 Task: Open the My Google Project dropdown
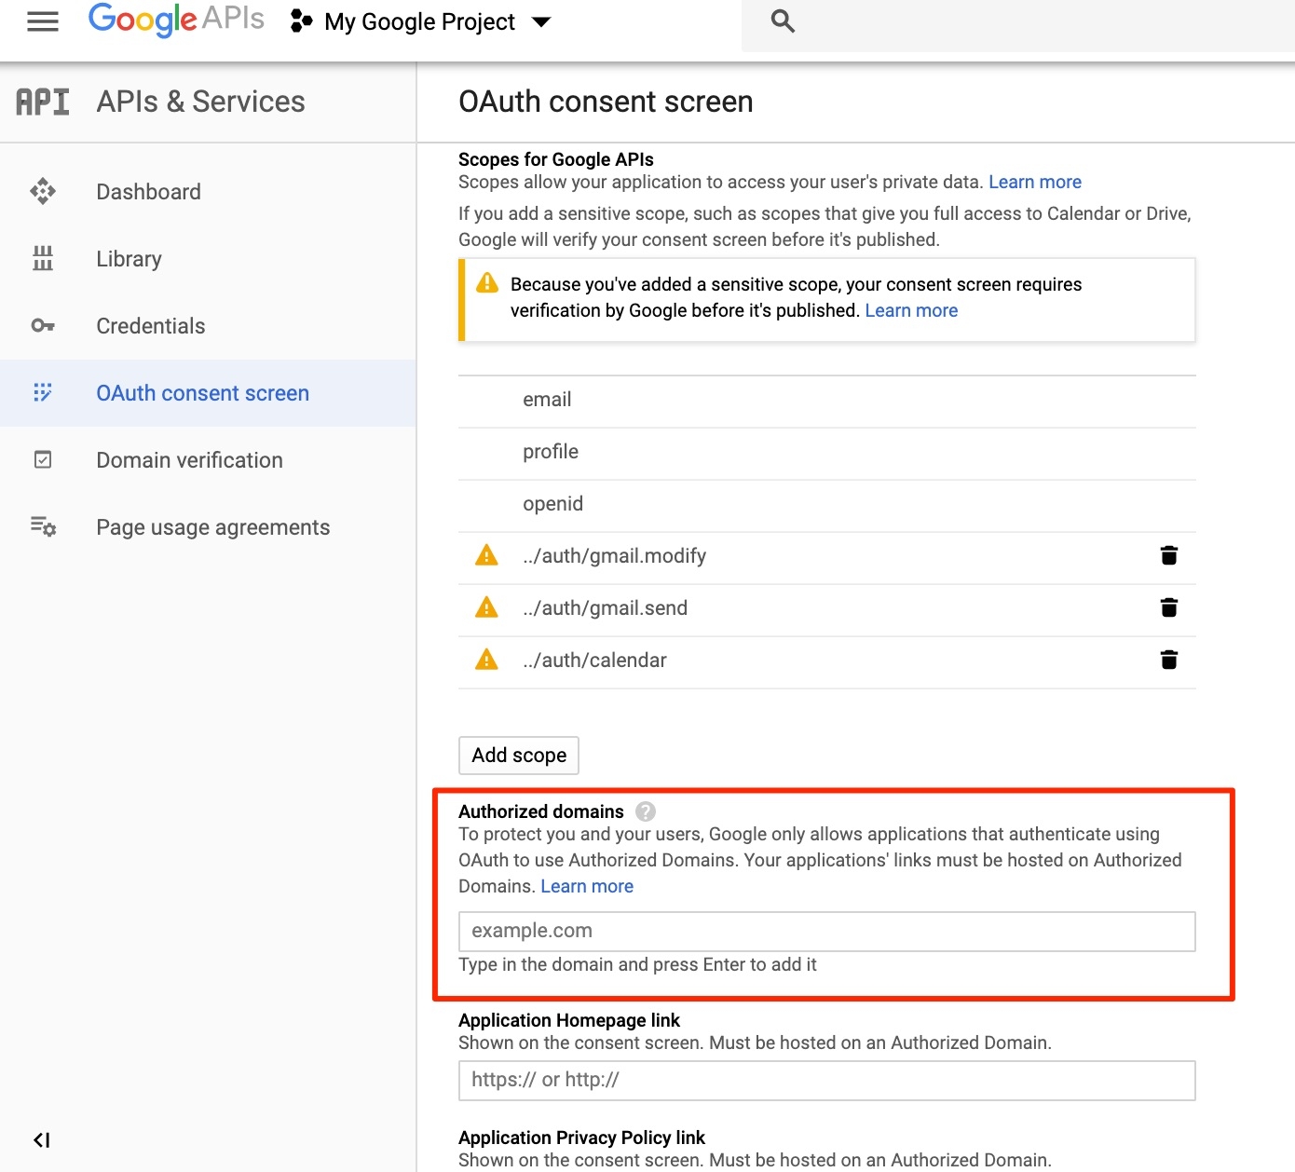(422, 21)
